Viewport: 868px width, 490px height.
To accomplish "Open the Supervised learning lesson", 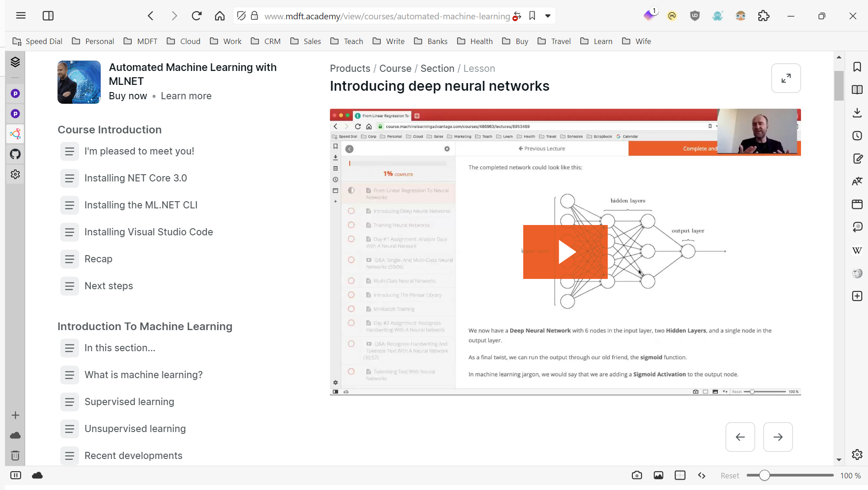I will click(x=129, y=402).
